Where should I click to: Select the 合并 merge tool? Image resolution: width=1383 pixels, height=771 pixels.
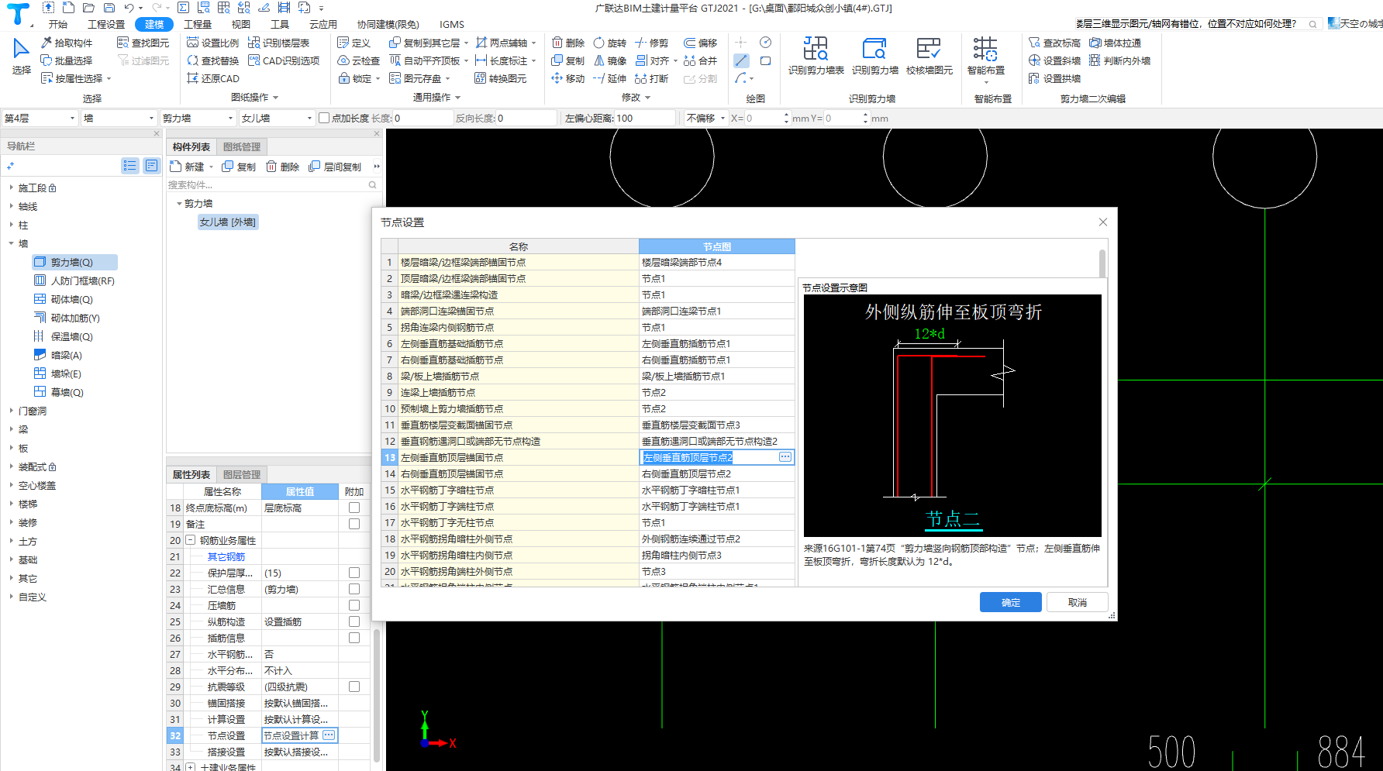701,60
